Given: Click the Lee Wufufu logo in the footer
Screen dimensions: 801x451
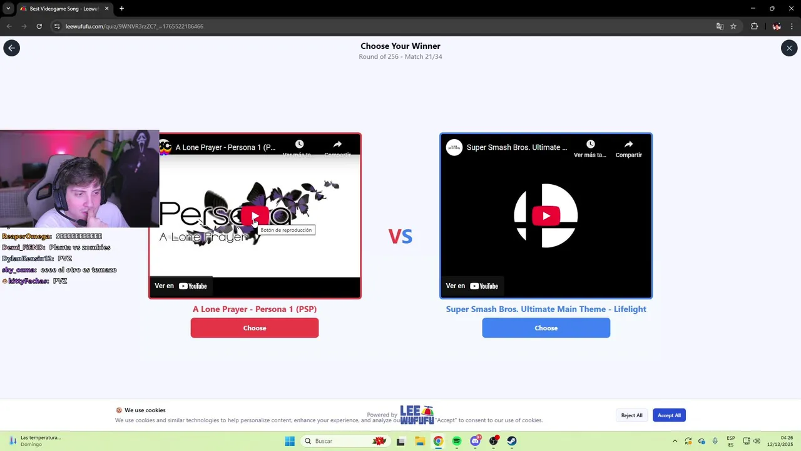Looking at the screenshot, I should (x=417, y=415).
